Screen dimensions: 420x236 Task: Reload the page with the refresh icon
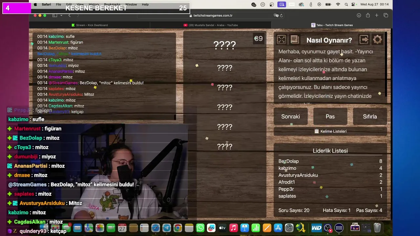[x=281, y=15]
